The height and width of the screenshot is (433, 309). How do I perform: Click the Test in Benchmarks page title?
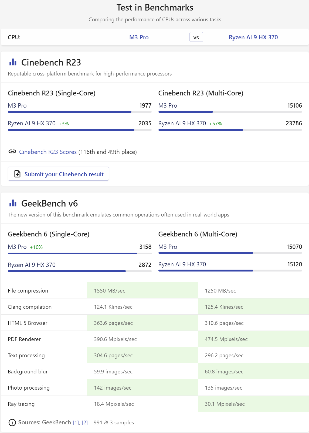click(x=155, y=8)
